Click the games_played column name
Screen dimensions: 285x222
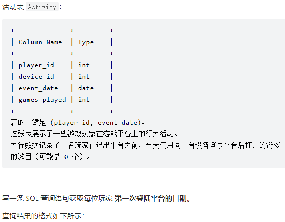[42, 100]
